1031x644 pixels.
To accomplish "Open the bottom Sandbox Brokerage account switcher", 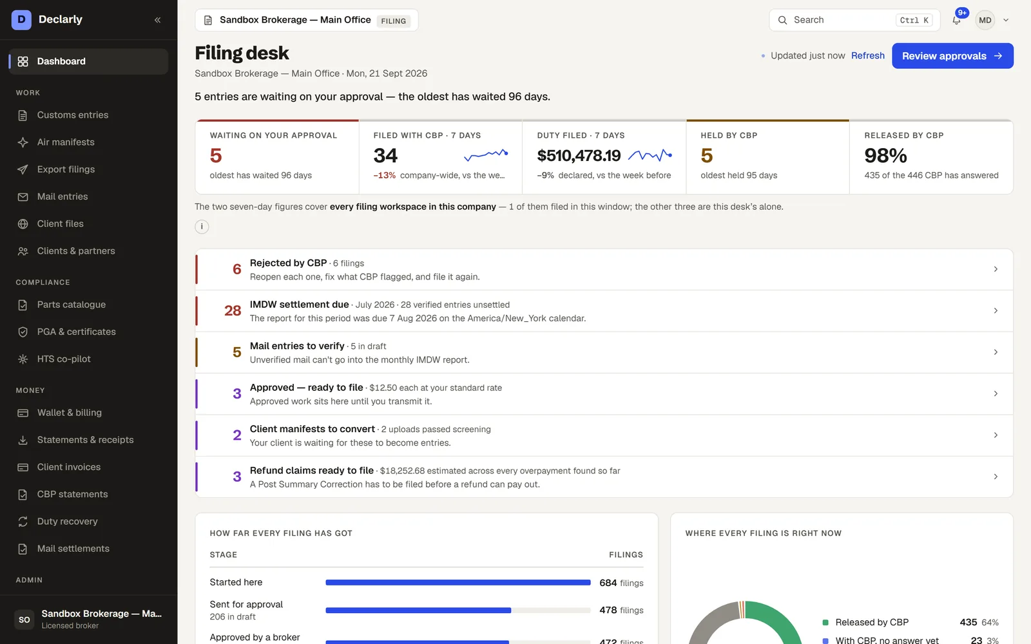I will click(88, 620).
